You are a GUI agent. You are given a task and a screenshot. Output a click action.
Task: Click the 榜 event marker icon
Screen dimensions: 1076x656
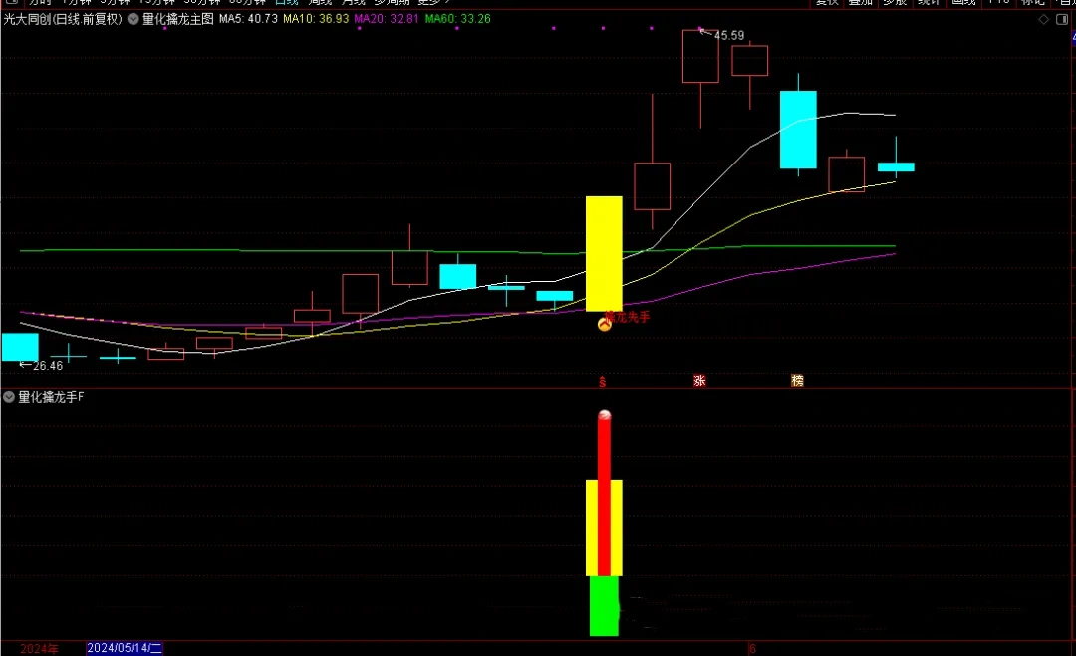point(797,380)
